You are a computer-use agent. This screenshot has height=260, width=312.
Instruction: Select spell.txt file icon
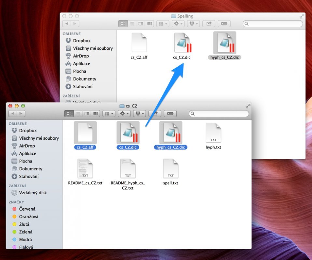pos(170,169)
